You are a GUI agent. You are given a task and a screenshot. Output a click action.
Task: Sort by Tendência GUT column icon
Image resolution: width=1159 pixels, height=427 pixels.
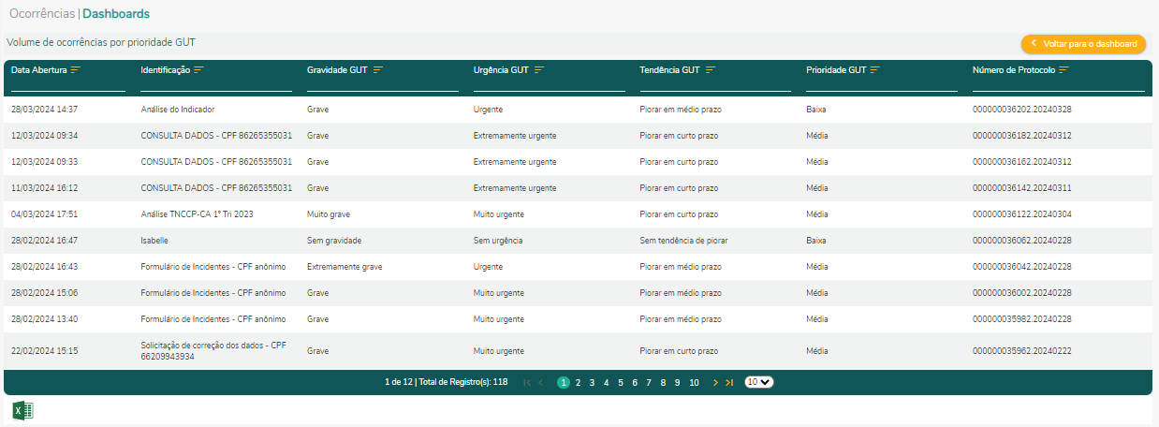(711, 70)
